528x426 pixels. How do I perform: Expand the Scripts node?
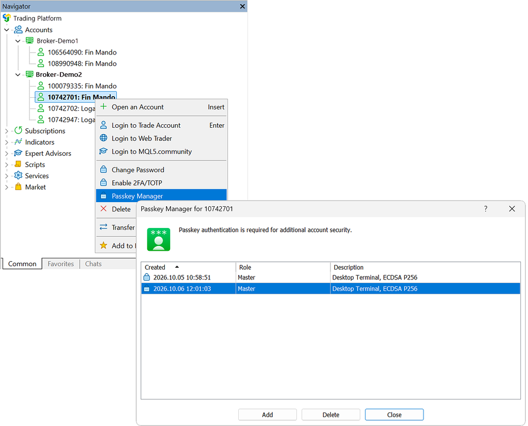6,165
